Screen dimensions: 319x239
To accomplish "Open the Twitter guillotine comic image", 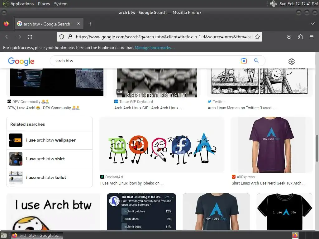I will point(259,81).
